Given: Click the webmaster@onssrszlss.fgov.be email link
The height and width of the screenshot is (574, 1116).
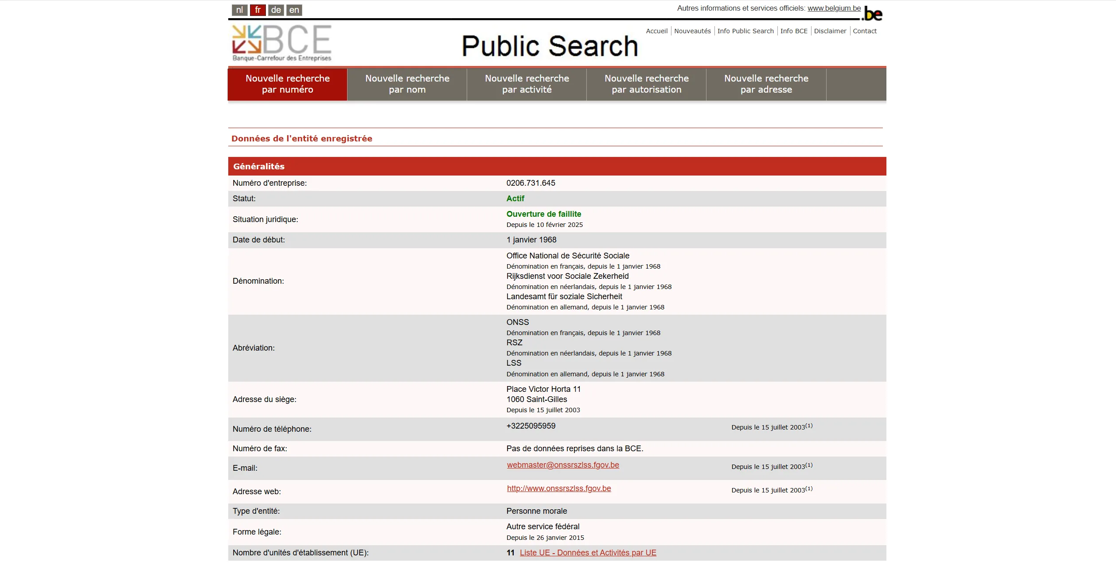Looking at the screenshot, I should click(563, 465).
